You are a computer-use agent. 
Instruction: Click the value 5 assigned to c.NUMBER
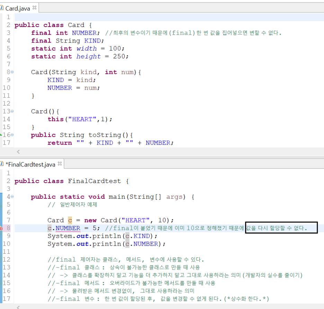[94, 228]
